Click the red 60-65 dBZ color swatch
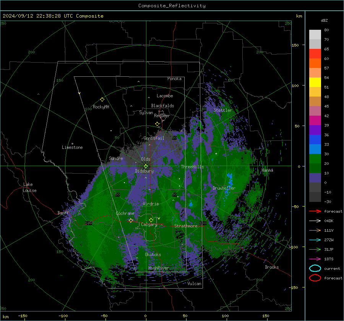Screen dimensions: 344x321 pos(315,54)
